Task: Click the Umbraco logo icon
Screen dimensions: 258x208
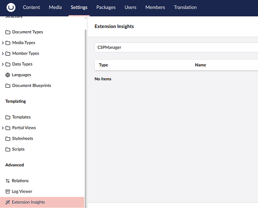Action: tap(11, 7)
